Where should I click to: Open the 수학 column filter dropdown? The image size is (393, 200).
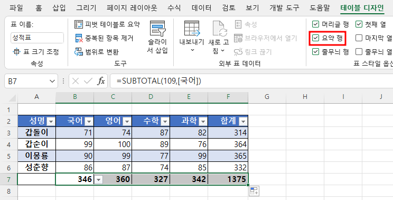tap(165, 122)
